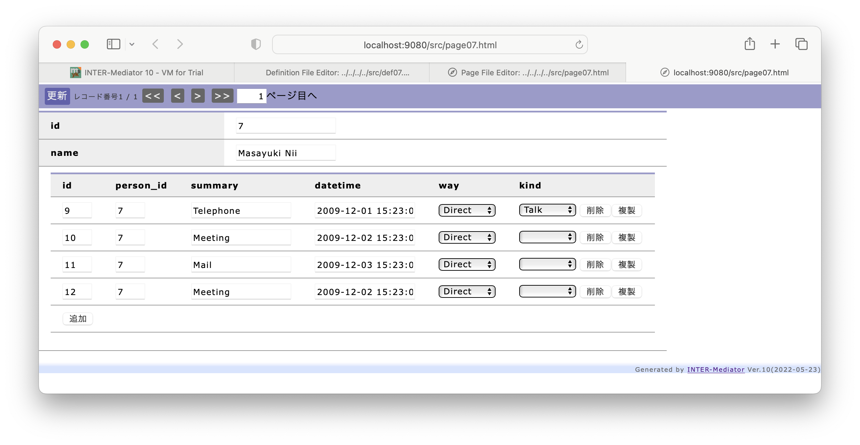Jump to last record with >> button
This screenshot has height=445, width=860.
222,96
